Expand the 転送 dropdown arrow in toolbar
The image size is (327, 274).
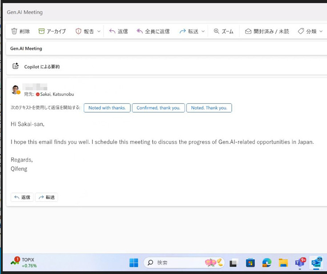pos(203,32)
